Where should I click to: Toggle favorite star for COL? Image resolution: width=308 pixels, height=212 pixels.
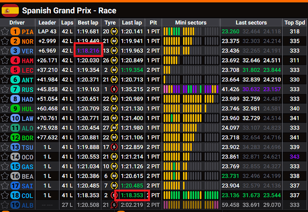pyautogui.click(x=5, y=196)
